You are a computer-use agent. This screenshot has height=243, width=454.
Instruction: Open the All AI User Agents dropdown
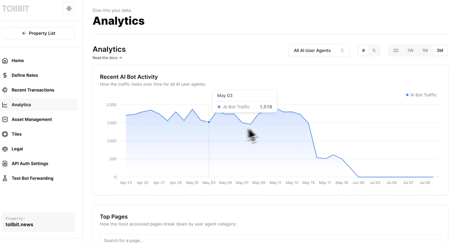[x=319, y=50]
